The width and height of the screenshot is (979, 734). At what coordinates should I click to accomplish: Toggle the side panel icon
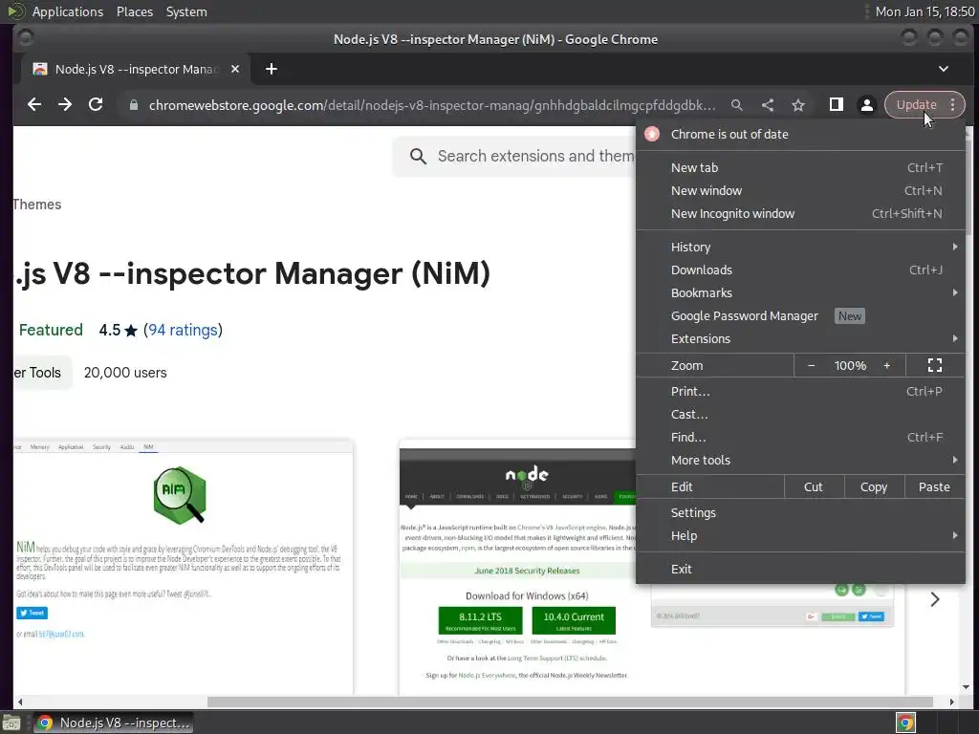tap(836, 105)
